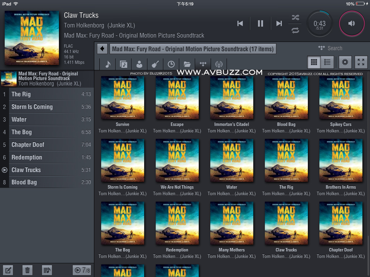Save queue as playlist icon
370x277 pixels.
47,270
